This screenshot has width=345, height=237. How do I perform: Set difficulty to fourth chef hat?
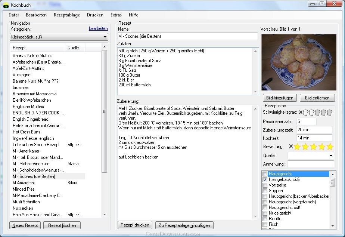323,113
